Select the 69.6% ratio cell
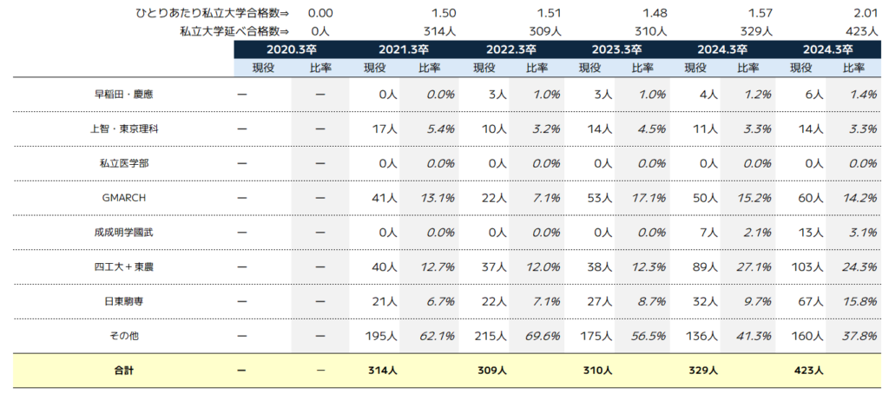Image resolution: width=889 pixels, height=394 pixels. tap(543, 336)
